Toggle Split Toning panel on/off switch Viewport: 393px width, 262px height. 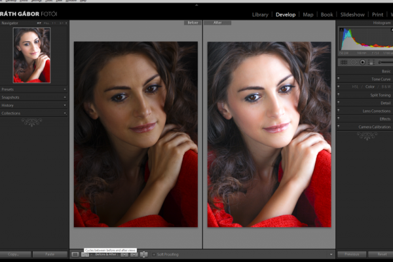(339, 95)
